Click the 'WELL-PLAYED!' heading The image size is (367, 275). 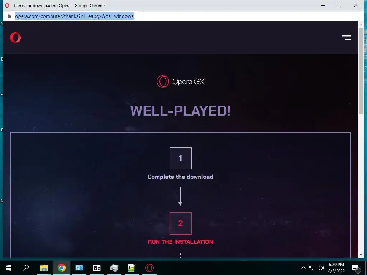181,111
